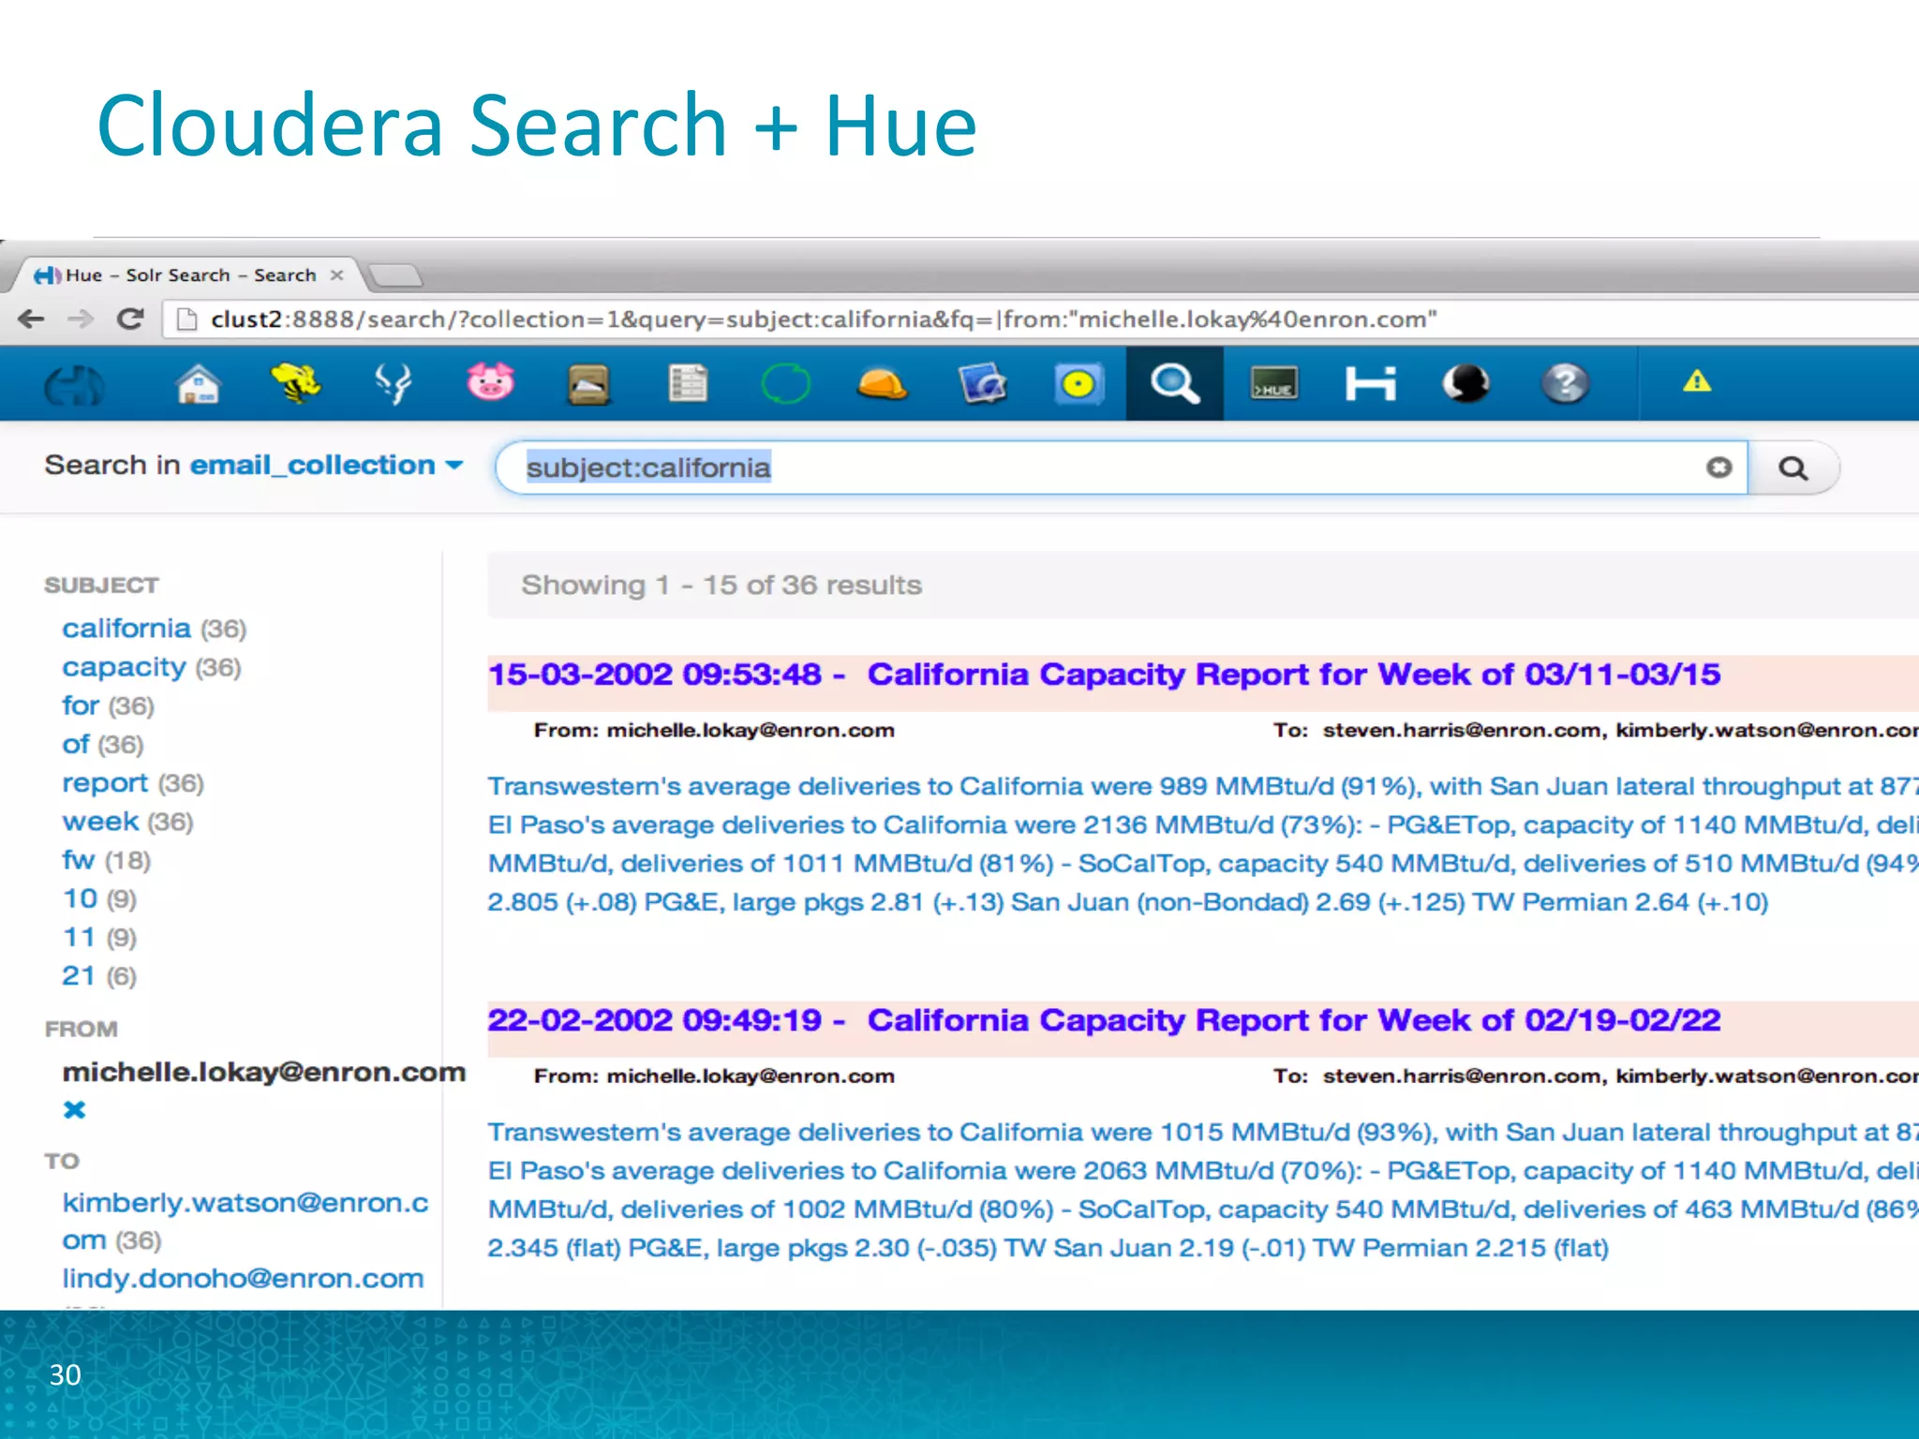1919x1439 pixels.
Task: Click the search magnifier submit button
Action: [x=1793, y=467]
